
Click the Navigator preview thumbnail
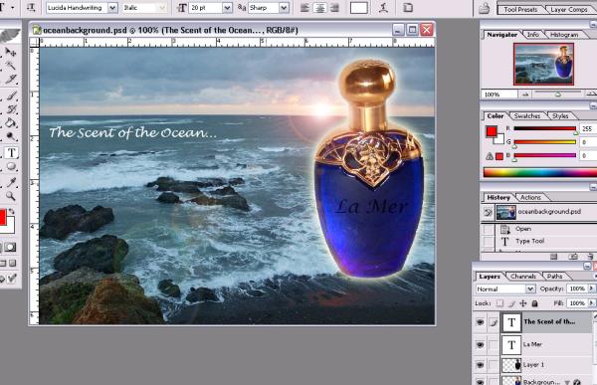[543, 64]
